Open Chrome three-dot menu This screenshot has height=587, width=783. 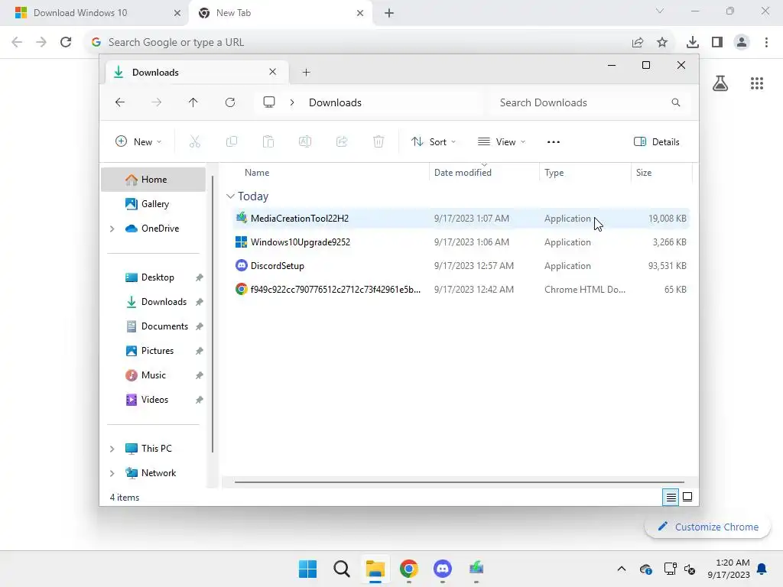[x=766, y=43]
